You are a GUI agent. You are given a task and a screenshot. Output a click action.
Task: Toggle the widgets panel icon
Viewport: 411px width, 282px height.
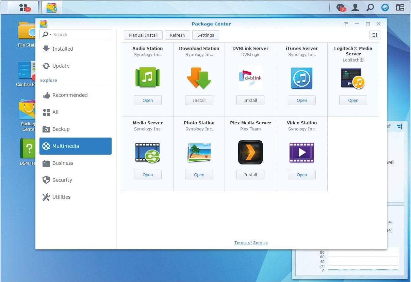click(x=400, y=7)
